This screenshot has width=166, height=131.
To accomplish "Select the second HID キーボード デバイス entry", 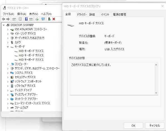I will tap(31, 55).
